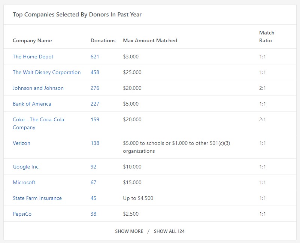This screenshot has width=300, height=243.
Task: Open the State Farm Insurance link
Action: click(x=37, y=198)
